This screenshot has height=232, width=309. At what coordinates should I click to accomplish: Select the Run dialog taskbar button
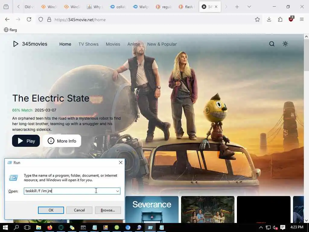coord(150,227)
